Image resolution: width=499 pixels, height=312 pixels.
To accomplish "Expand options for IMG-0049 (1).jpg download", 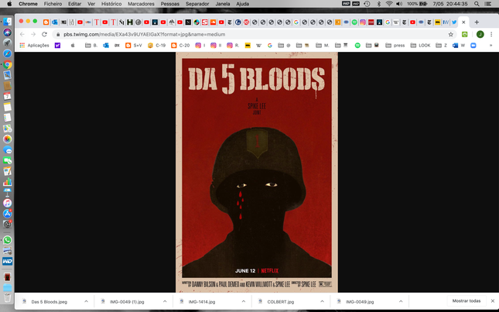I will pos(165,301).
